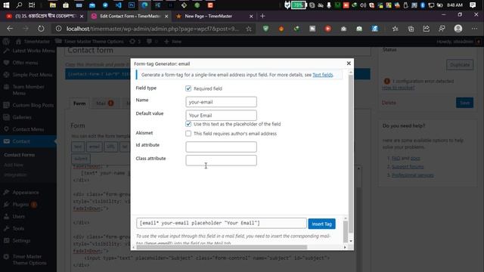Click the Save button in Status panel

click(464, 103)
